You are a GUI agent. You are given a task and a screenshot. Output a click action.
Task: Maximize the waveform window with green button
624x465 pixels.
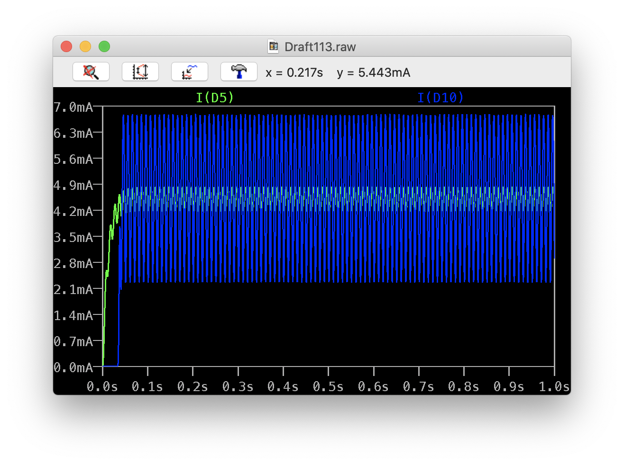104,46
